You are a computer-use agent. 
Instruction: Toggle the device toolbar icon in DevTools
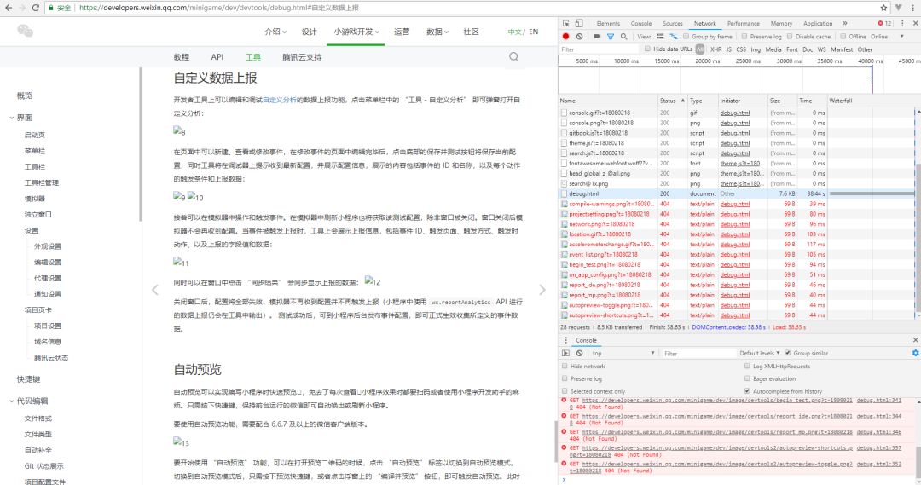578,24
